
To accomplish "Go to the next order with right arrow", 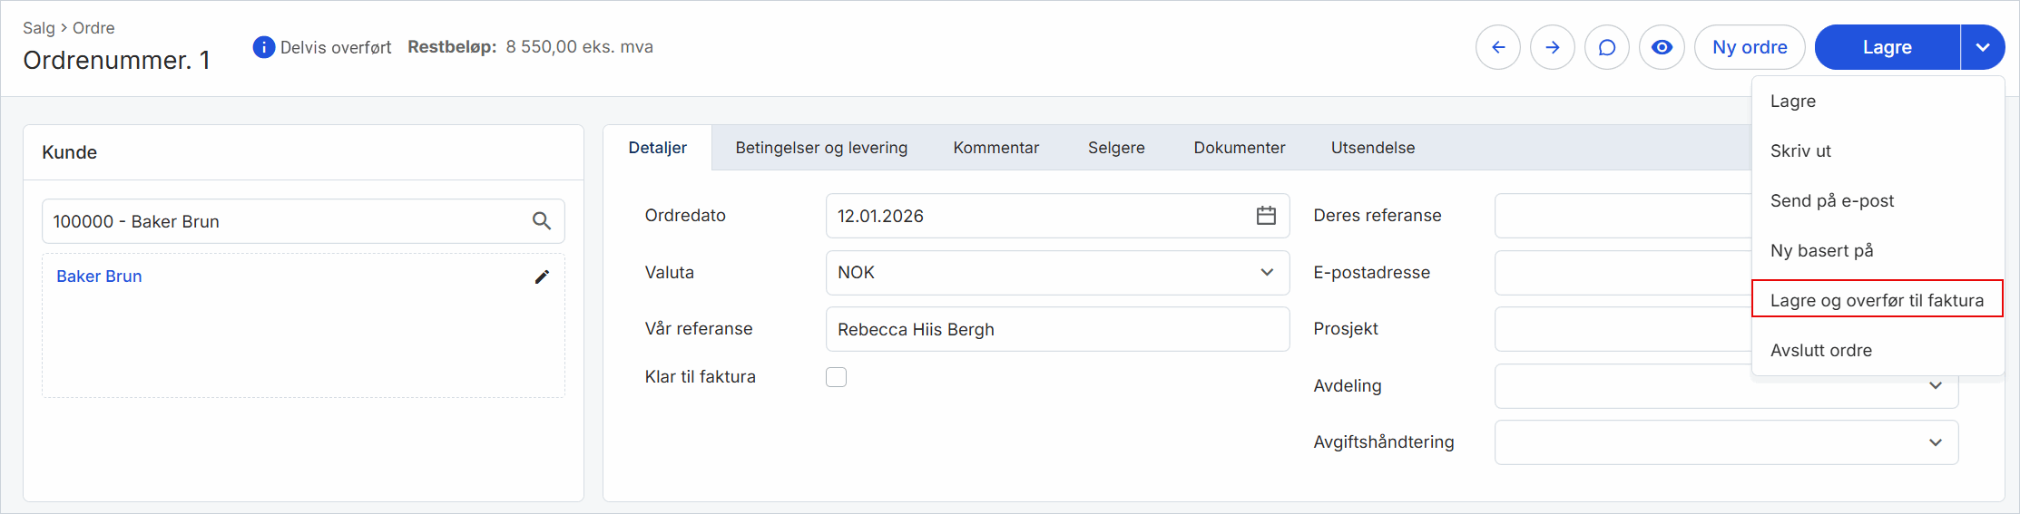I will point(1553,47).
